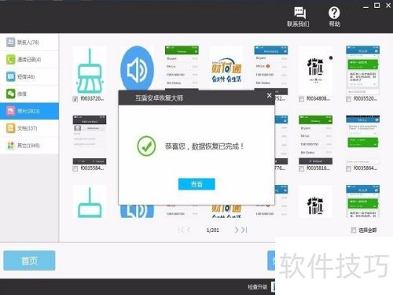
Task: Select the 联系人(78) category
Action: coord(29,42)
